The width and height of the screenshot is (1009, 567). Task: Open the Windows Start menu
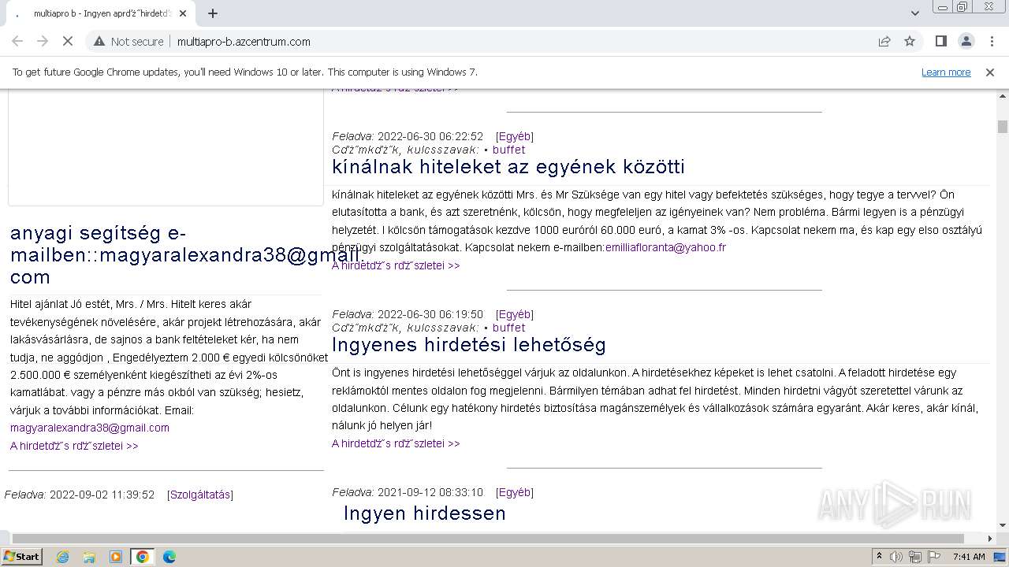coord(21,556)
